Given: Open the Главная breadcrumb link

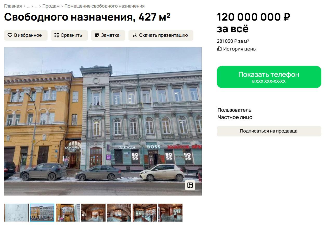Looking at the screenshot, I should point(13,6).
